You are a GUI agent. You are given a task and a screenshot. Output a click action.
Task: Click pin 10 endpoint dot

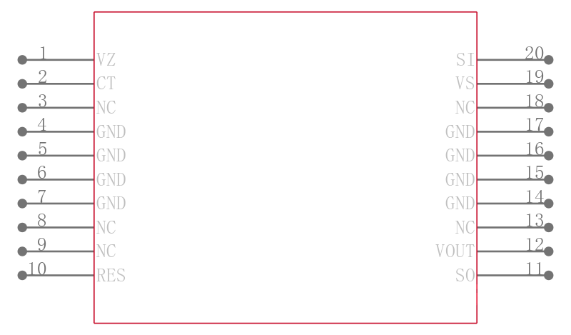22,275
